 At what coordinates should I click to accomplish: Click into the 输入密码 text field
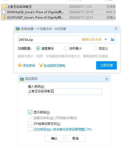click(x=65, y=92)
